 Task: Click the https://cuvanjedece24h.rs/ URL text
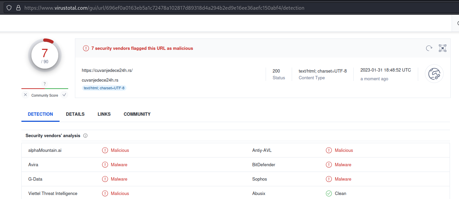tap(107, 71)
